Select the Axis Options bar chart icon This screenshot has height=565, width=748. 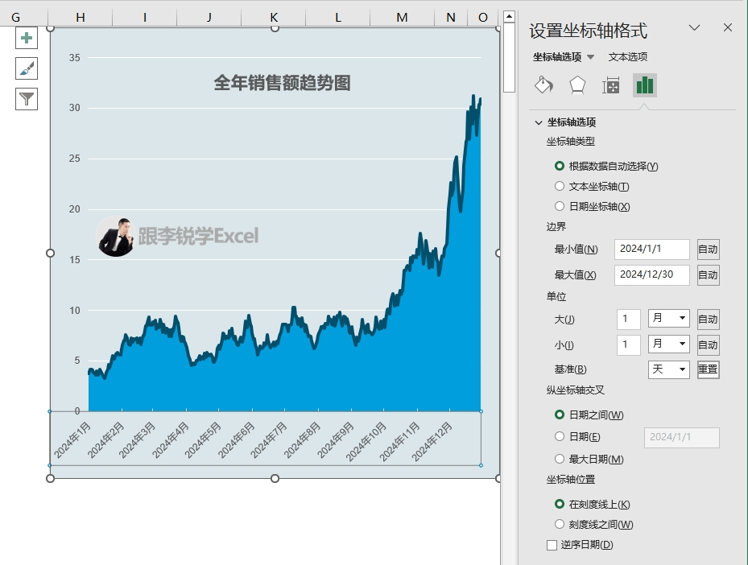pyautogui.click(x=645, y=85)
